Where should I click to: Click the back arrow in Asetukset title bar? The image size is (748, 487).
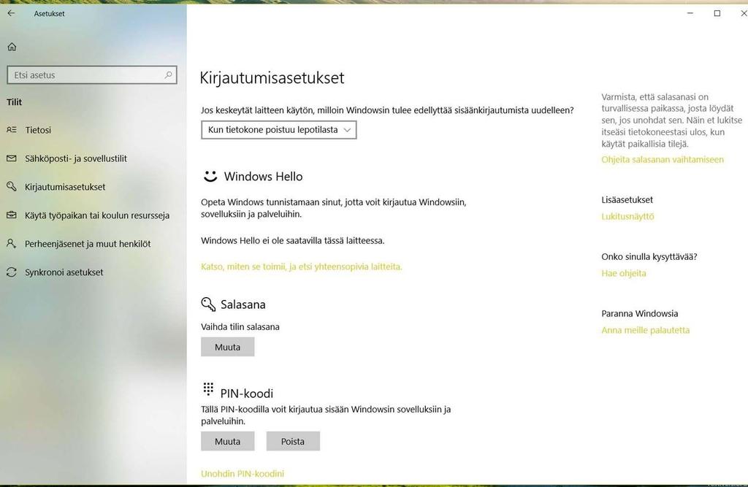tap(11, 13)
